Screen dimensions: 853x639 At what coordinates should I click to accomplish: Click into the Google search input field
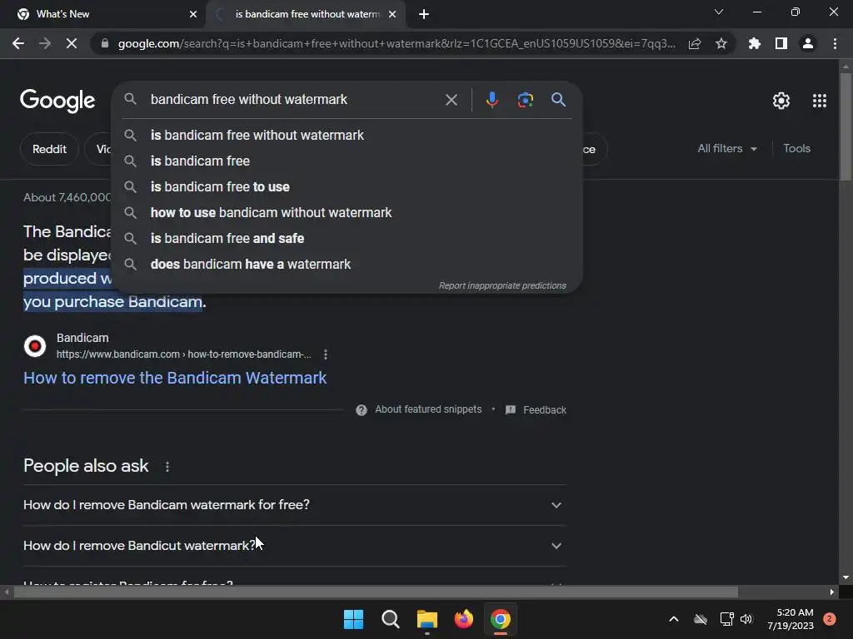pyautogui.click(x=294, y=100)
